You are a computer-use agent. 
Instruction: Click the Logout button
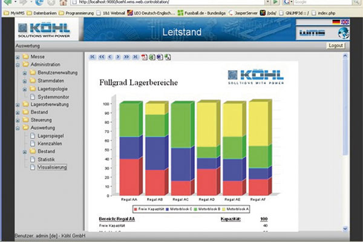pyautogui.click(x=335, y=45)
